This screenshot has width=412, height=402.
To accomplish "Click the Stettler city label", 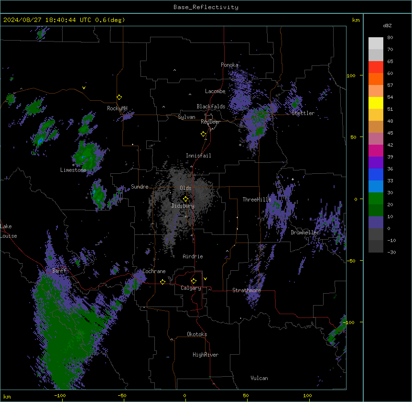I will (303, 113).
